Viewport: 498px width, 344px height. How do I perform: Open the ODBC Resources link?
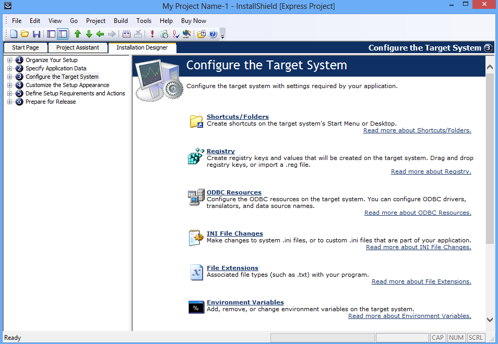tap(234, 192)
